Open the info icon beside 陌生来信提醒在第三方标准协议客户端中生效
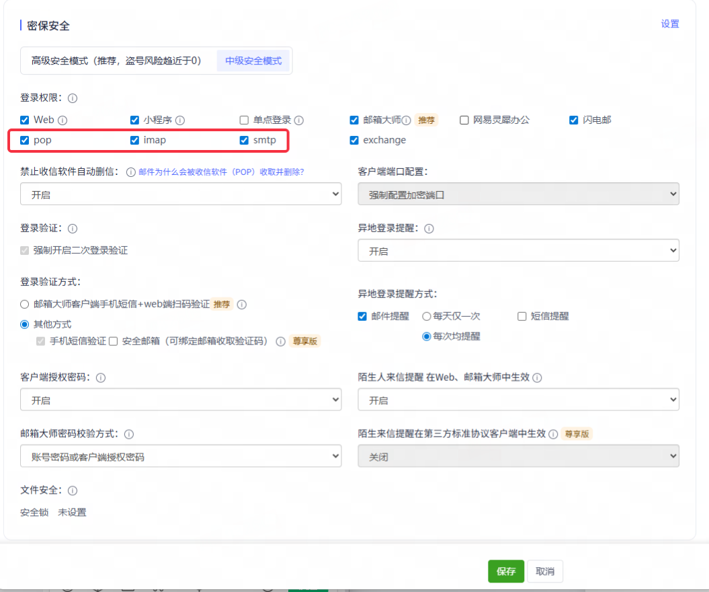The height and width of the screenshot is (592, 709). [553, 435]
